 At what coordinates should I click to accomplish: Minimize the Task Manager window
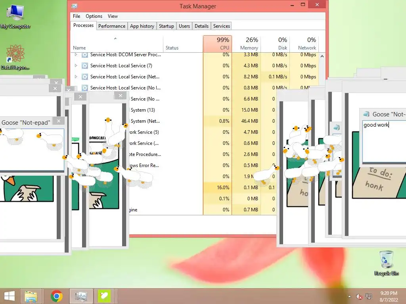[x=292, y=5]
